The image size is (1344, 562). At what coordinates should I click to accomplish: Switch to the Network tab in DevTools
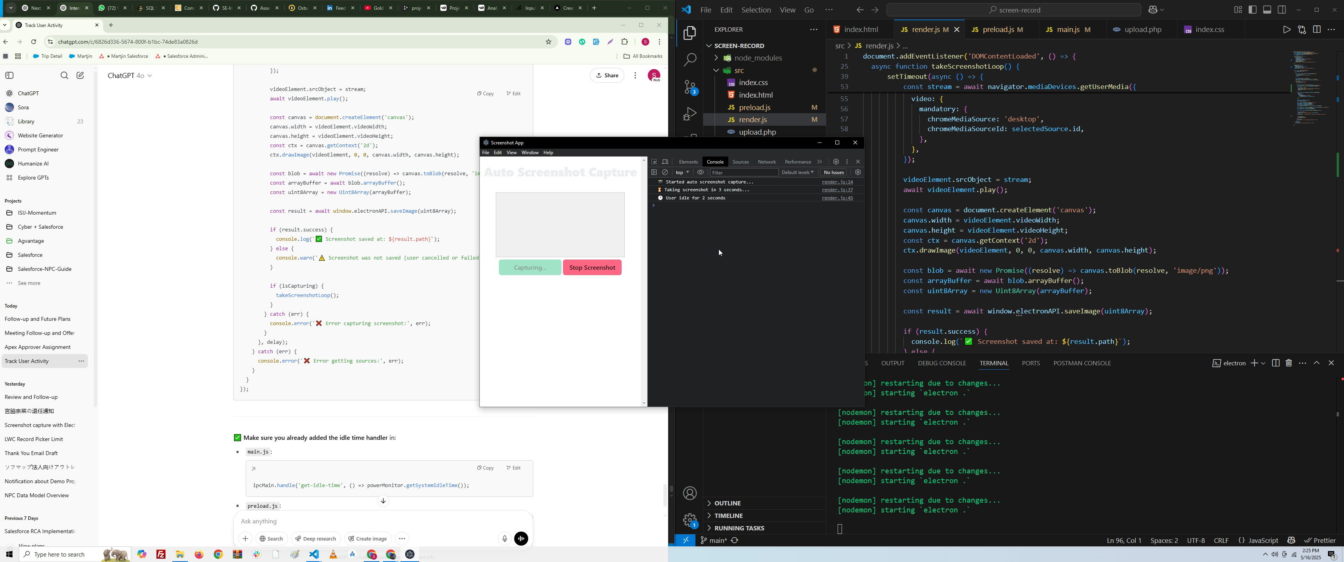(767, 162)
